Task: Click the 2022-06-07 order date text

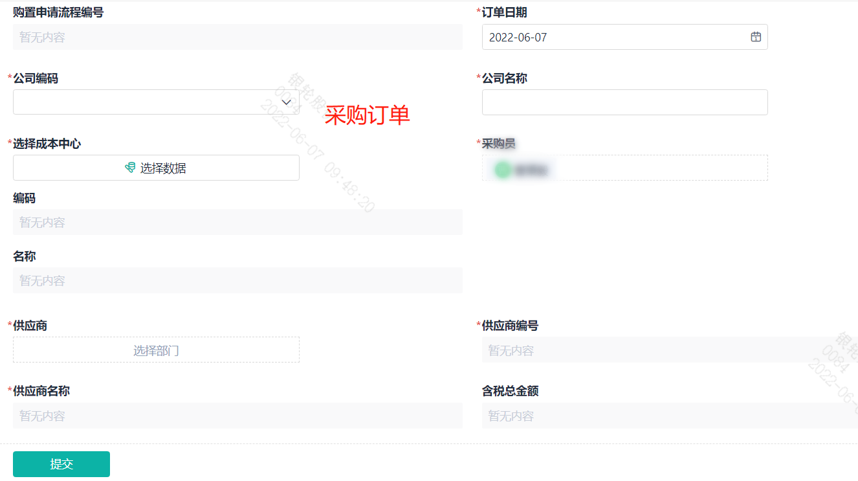Action: click(x=518, y=38)
